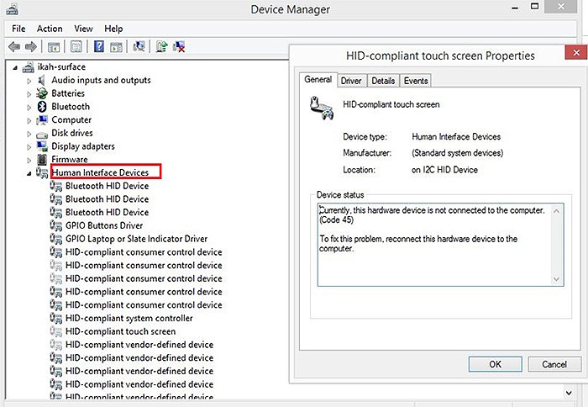Collapse the Human Interface Devices node
Viewport: 588px width, 407px height.
tap(29, 173)
